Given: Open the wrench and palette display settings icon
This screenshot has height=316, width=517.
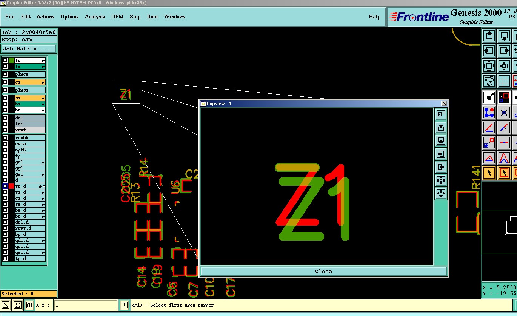Looking at the screenshot, I should 489,81.
